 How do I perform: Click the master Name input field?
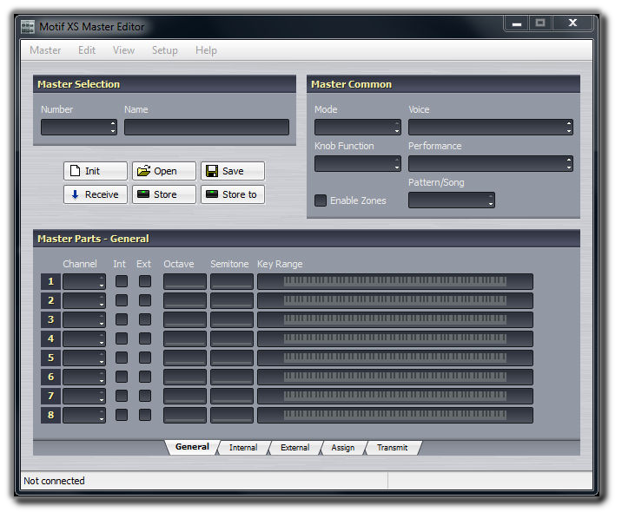207,128
